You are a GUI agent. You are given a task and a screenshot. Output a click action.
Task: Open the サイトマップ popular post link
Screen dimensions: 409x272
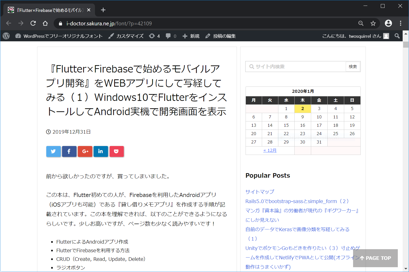[x=260, y=192]
